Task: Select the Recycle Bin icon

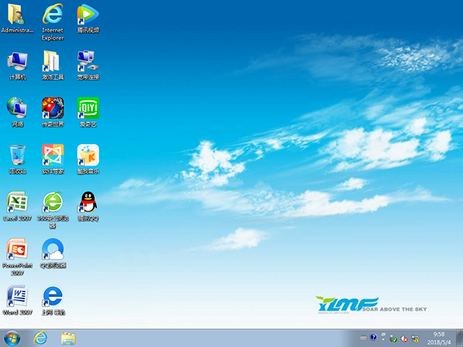Action: pos(17,155)
